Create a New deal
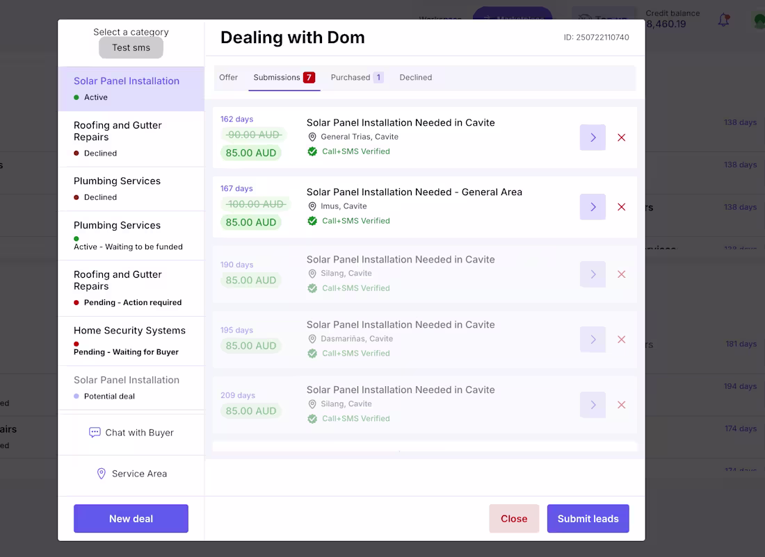Screen dimensions: 765x557 coord(131,519)
